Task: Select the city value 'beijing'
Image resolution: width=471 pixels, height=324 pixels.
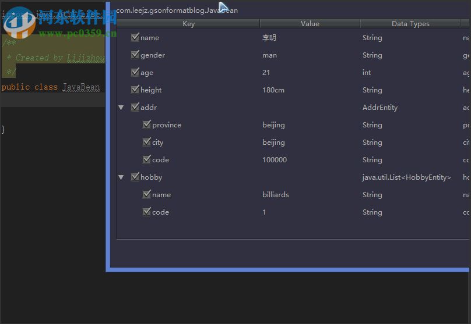Action: coord(273,143)
